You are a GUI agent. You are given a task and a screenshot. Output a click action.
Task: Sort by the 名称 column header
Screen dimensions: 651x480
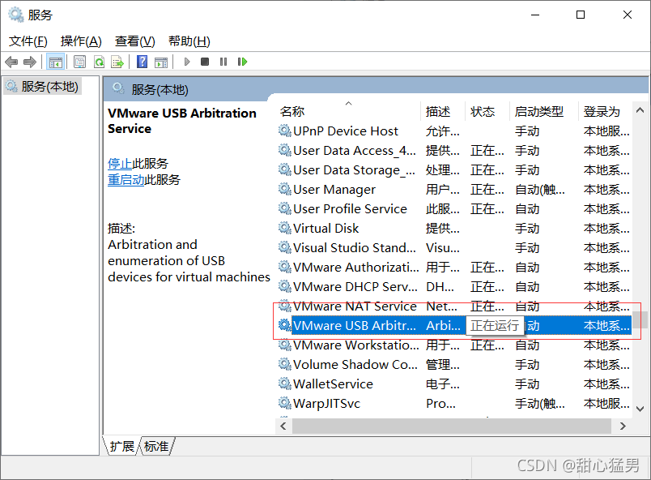point(347,111)
